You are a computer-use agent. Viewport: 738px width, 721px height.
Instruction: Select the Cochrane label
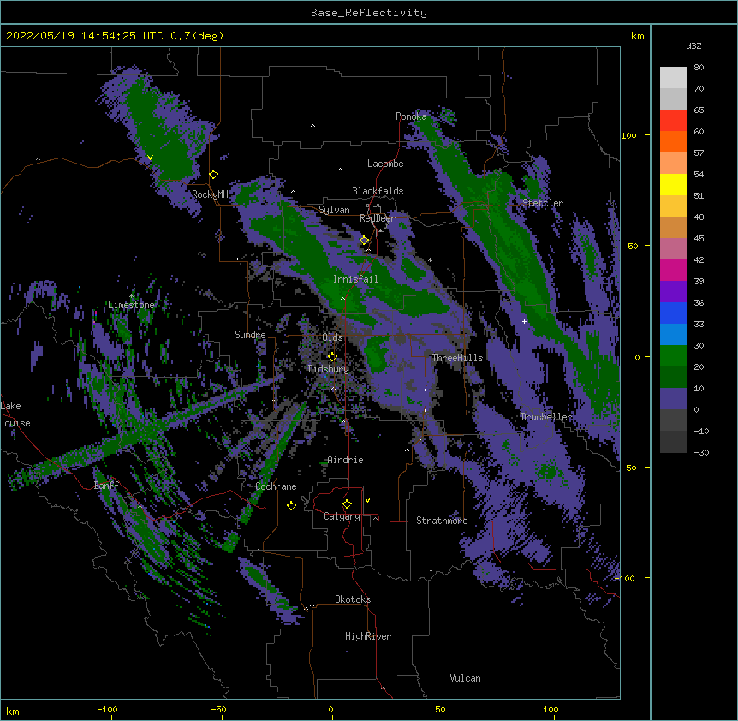pos(276,486)
